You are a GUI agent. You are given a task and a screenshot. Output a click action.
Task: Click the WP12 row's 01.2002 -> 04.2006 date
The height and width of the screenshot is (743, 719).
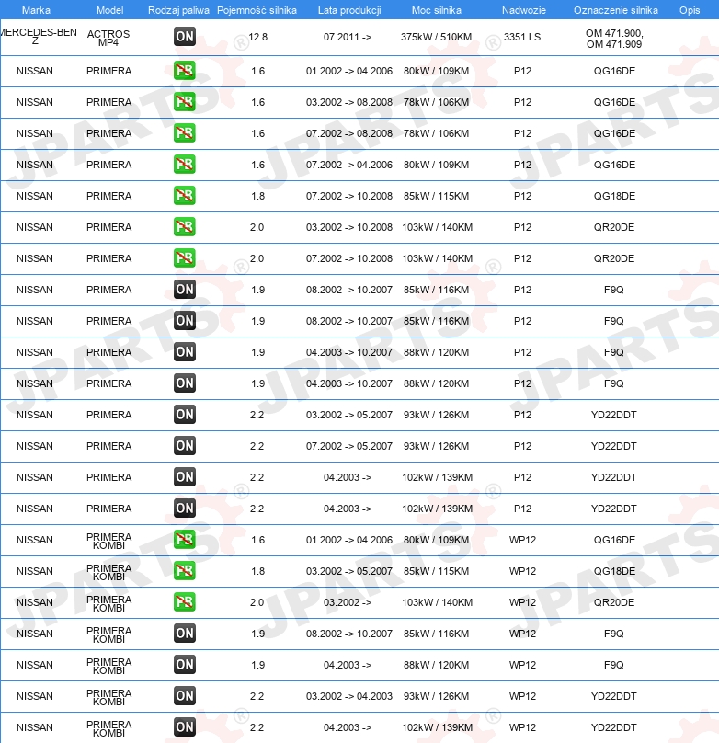point(349,540)
